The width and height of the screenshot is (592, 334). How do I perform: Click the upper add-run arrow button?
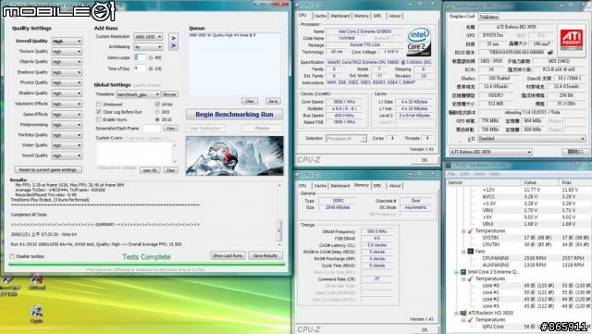173,38
